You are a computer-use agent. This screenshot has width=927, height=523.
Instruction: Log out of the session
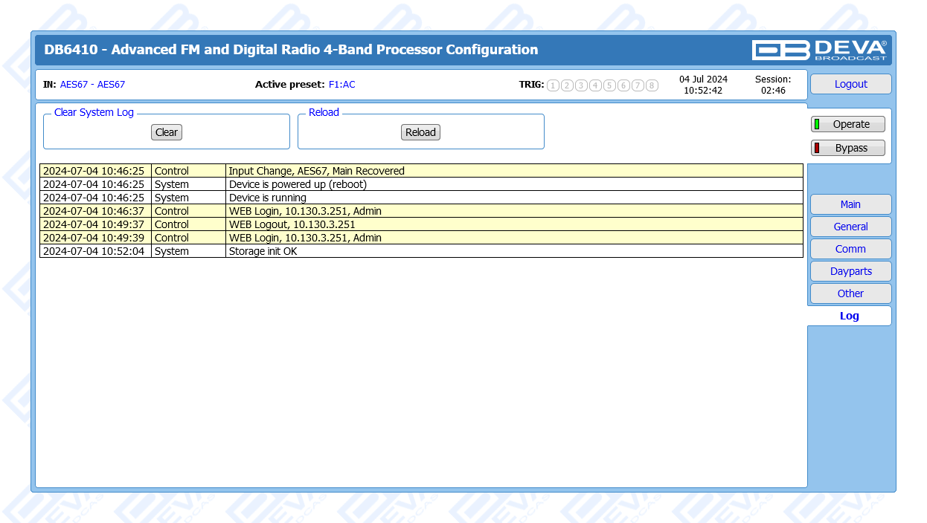pos(850,84)
